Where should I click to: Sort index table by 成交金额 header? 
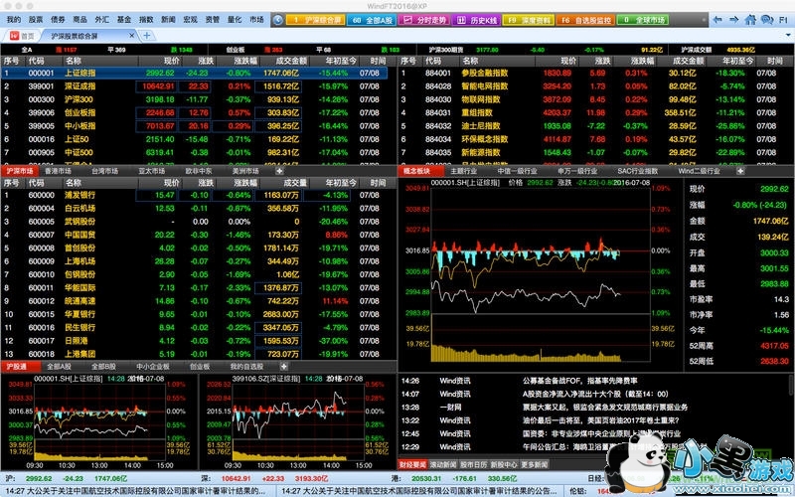click(291, 61)
